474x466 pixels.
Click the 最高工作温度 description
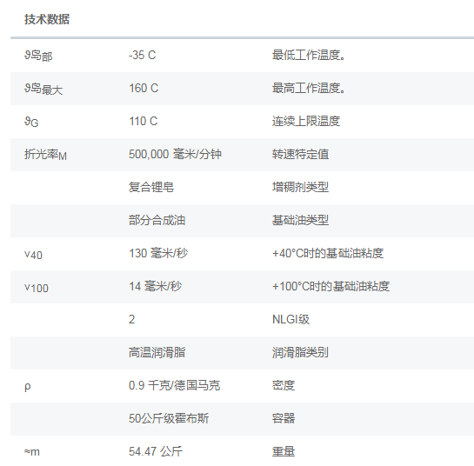(x=309, y=88)
